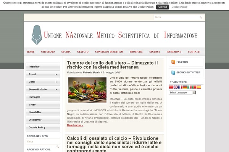
Task: Click the CERCA NEL SITO heading
Action: pyautogui.click(x=37, y=136)
